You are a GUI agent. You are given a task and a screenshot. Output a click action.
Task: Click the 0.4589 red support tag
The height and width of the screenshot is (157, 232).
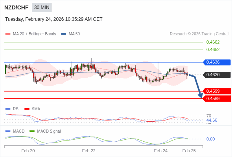(x=217, y=99)
